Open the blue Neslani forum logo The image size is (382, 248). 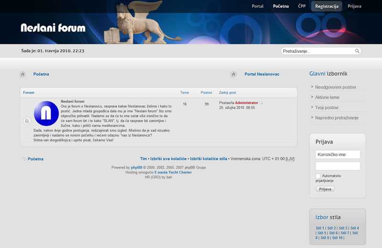coord(46,114)
